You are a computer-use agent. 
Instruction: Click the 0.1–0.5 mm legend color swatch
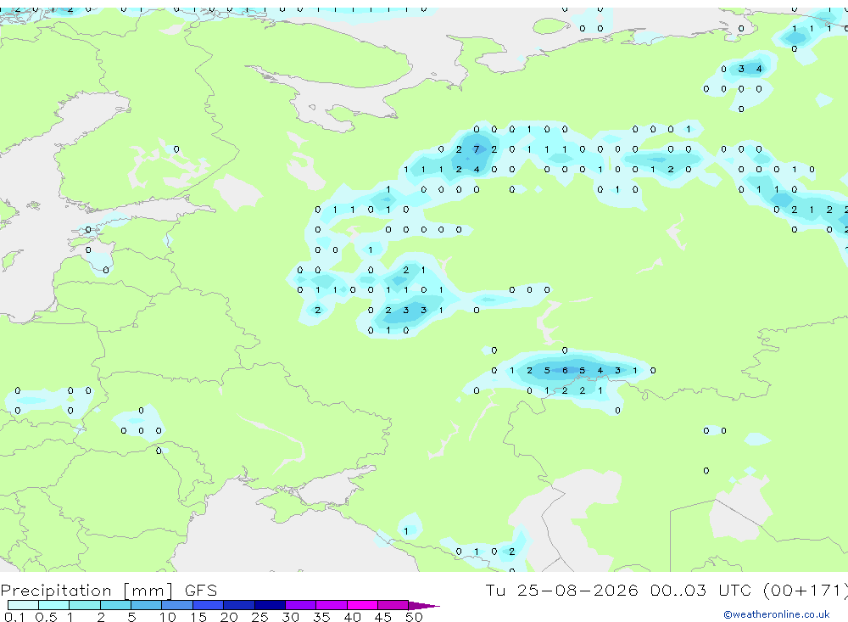[x=23, y=605]
